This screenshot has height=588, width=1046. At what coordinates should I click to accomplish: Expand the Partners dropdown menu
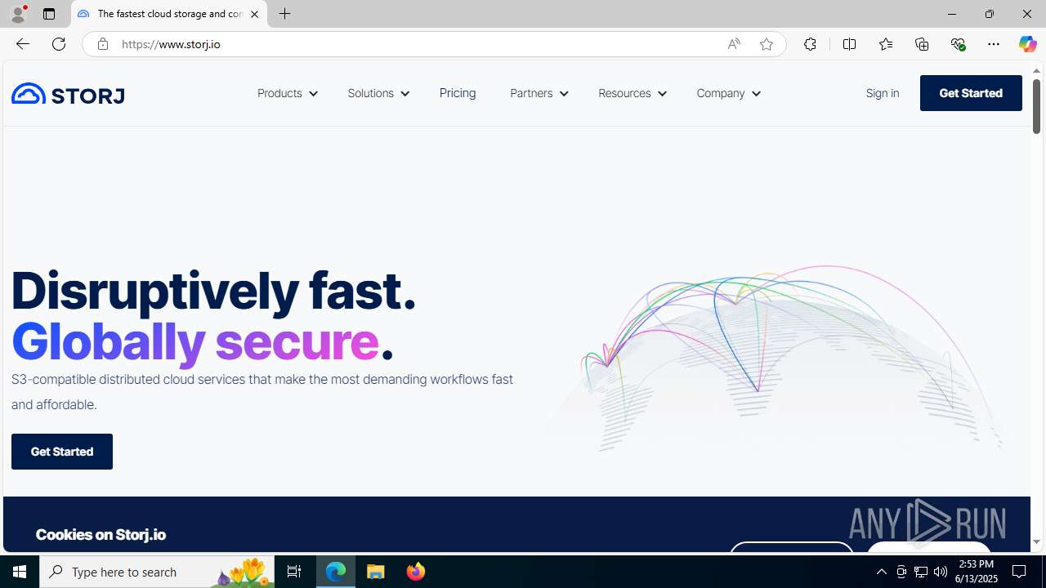(x=539, y=93)
